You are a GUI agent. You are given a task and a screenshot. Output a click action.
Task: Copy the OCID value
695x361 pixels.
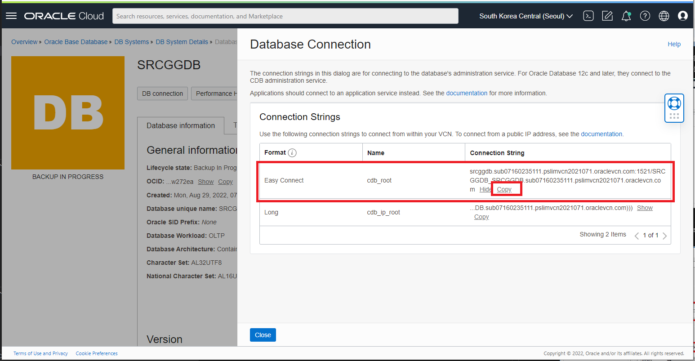pyautogui.click(x=225, y=182)
